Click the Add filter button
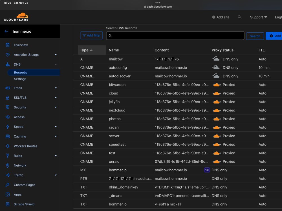Screen dimensions: 282x211 click(92, 35)
